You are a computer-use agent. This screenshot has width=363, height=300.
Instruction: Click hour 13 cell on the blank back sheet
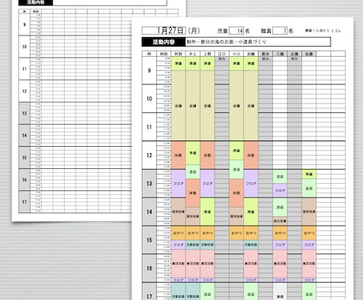pos(24,113)
